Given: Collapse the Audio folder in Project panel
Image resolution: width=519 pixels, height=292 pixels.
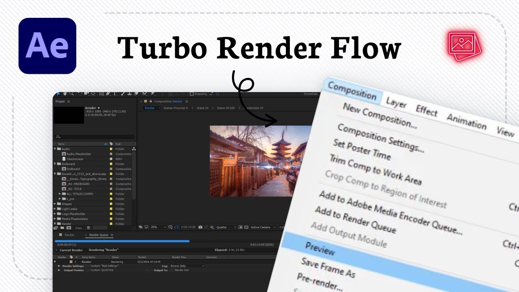Looking at the screenshot, I should point(55,149).
